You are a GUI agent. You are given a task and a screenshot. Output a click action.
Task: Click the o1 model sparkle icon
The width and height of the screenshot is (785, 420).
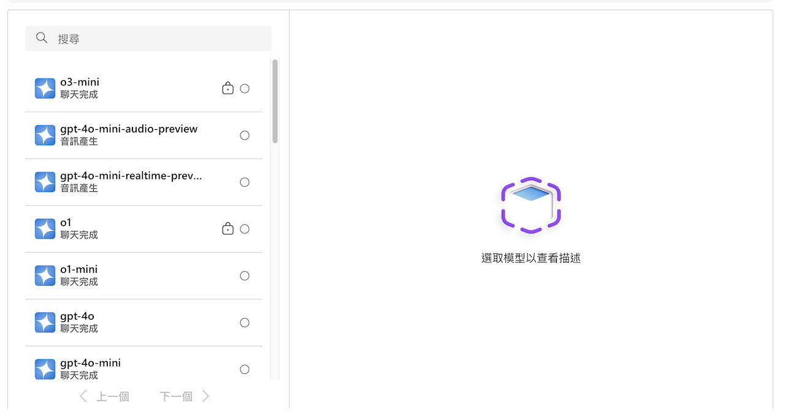click(x=45, y=229)
